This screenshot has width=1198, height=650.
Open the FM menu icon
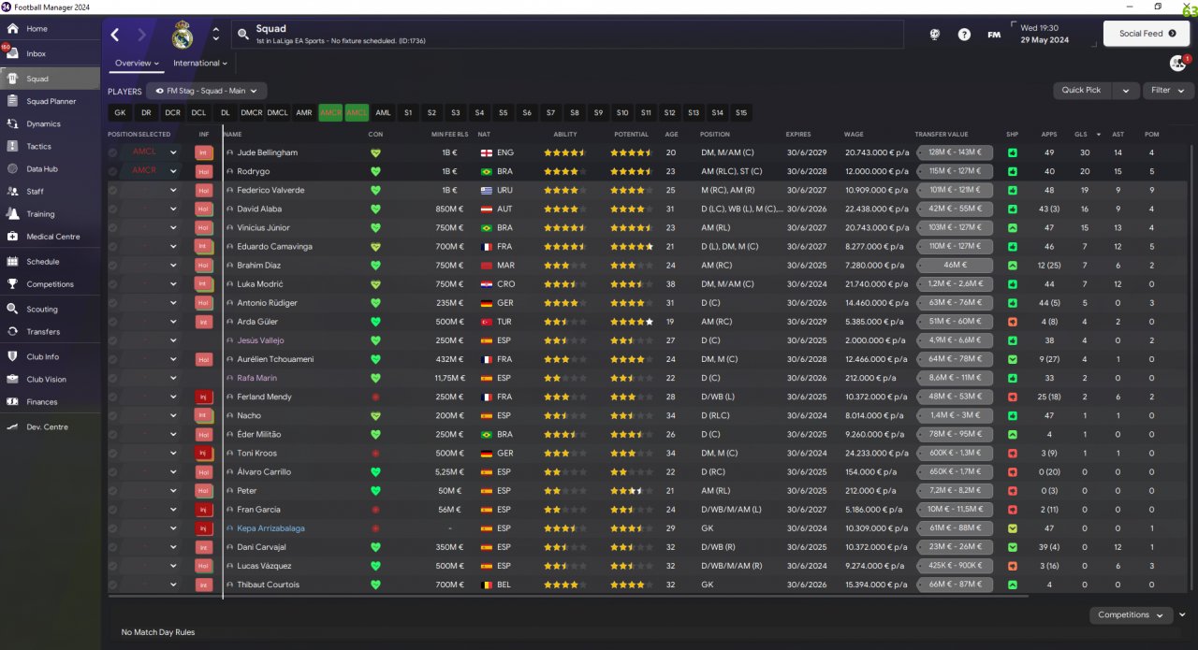pos(994,35)
